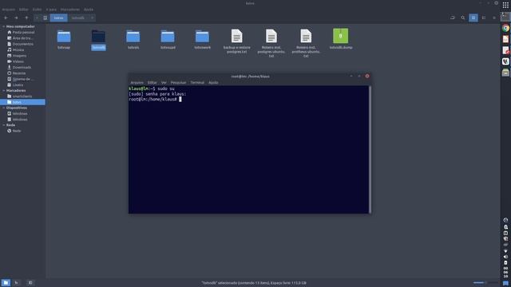Close the totvsdb tab

[93, 18]
